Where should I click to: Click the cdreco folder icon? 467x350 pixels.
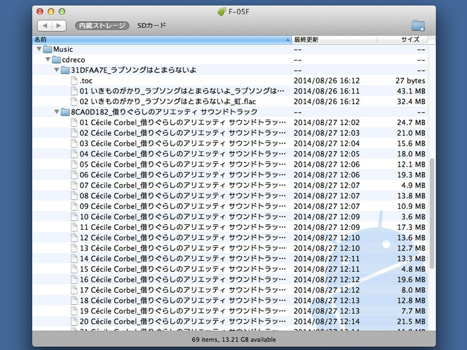(57, 60)
